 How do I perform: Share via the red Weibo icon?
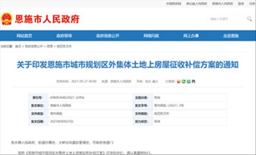pyautogui.click(x=179, y=82)
